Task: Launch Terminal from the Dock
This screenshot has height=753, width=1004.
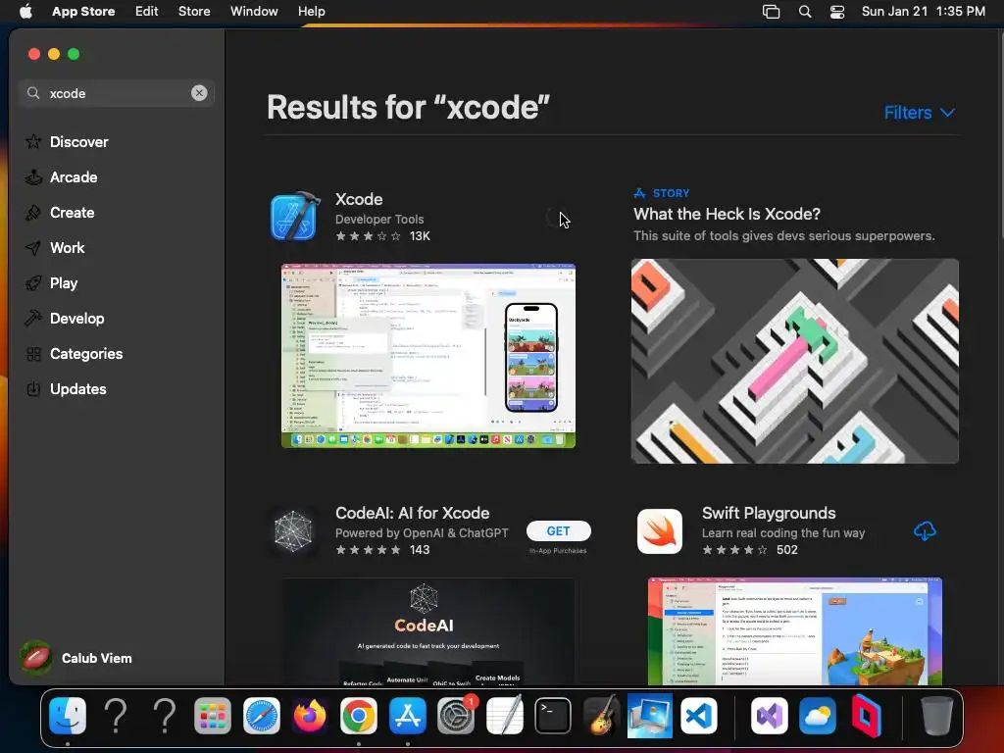Action: (553, 715)
